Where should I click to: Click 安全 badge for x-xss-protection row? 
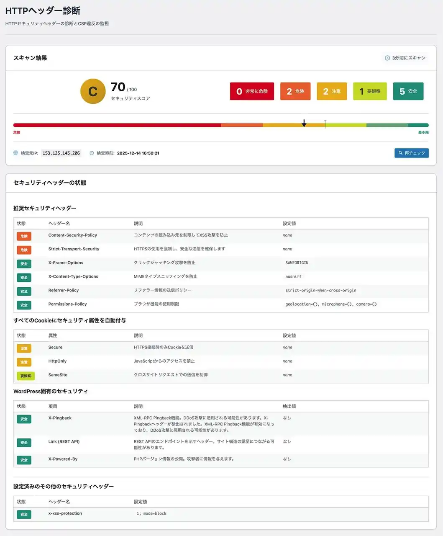click(24, 514)
